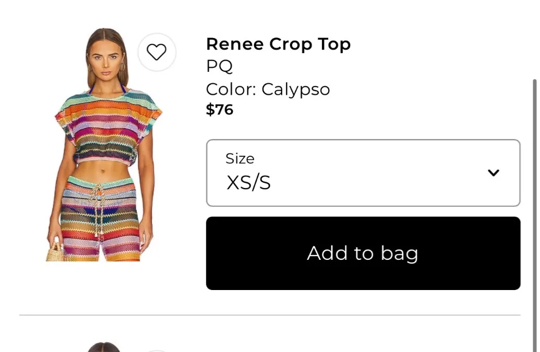Click the PQ brand name

pyautogui.click(x=219, y=66)
